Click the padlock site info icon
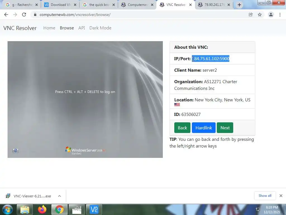 click(x=35, y=15)
